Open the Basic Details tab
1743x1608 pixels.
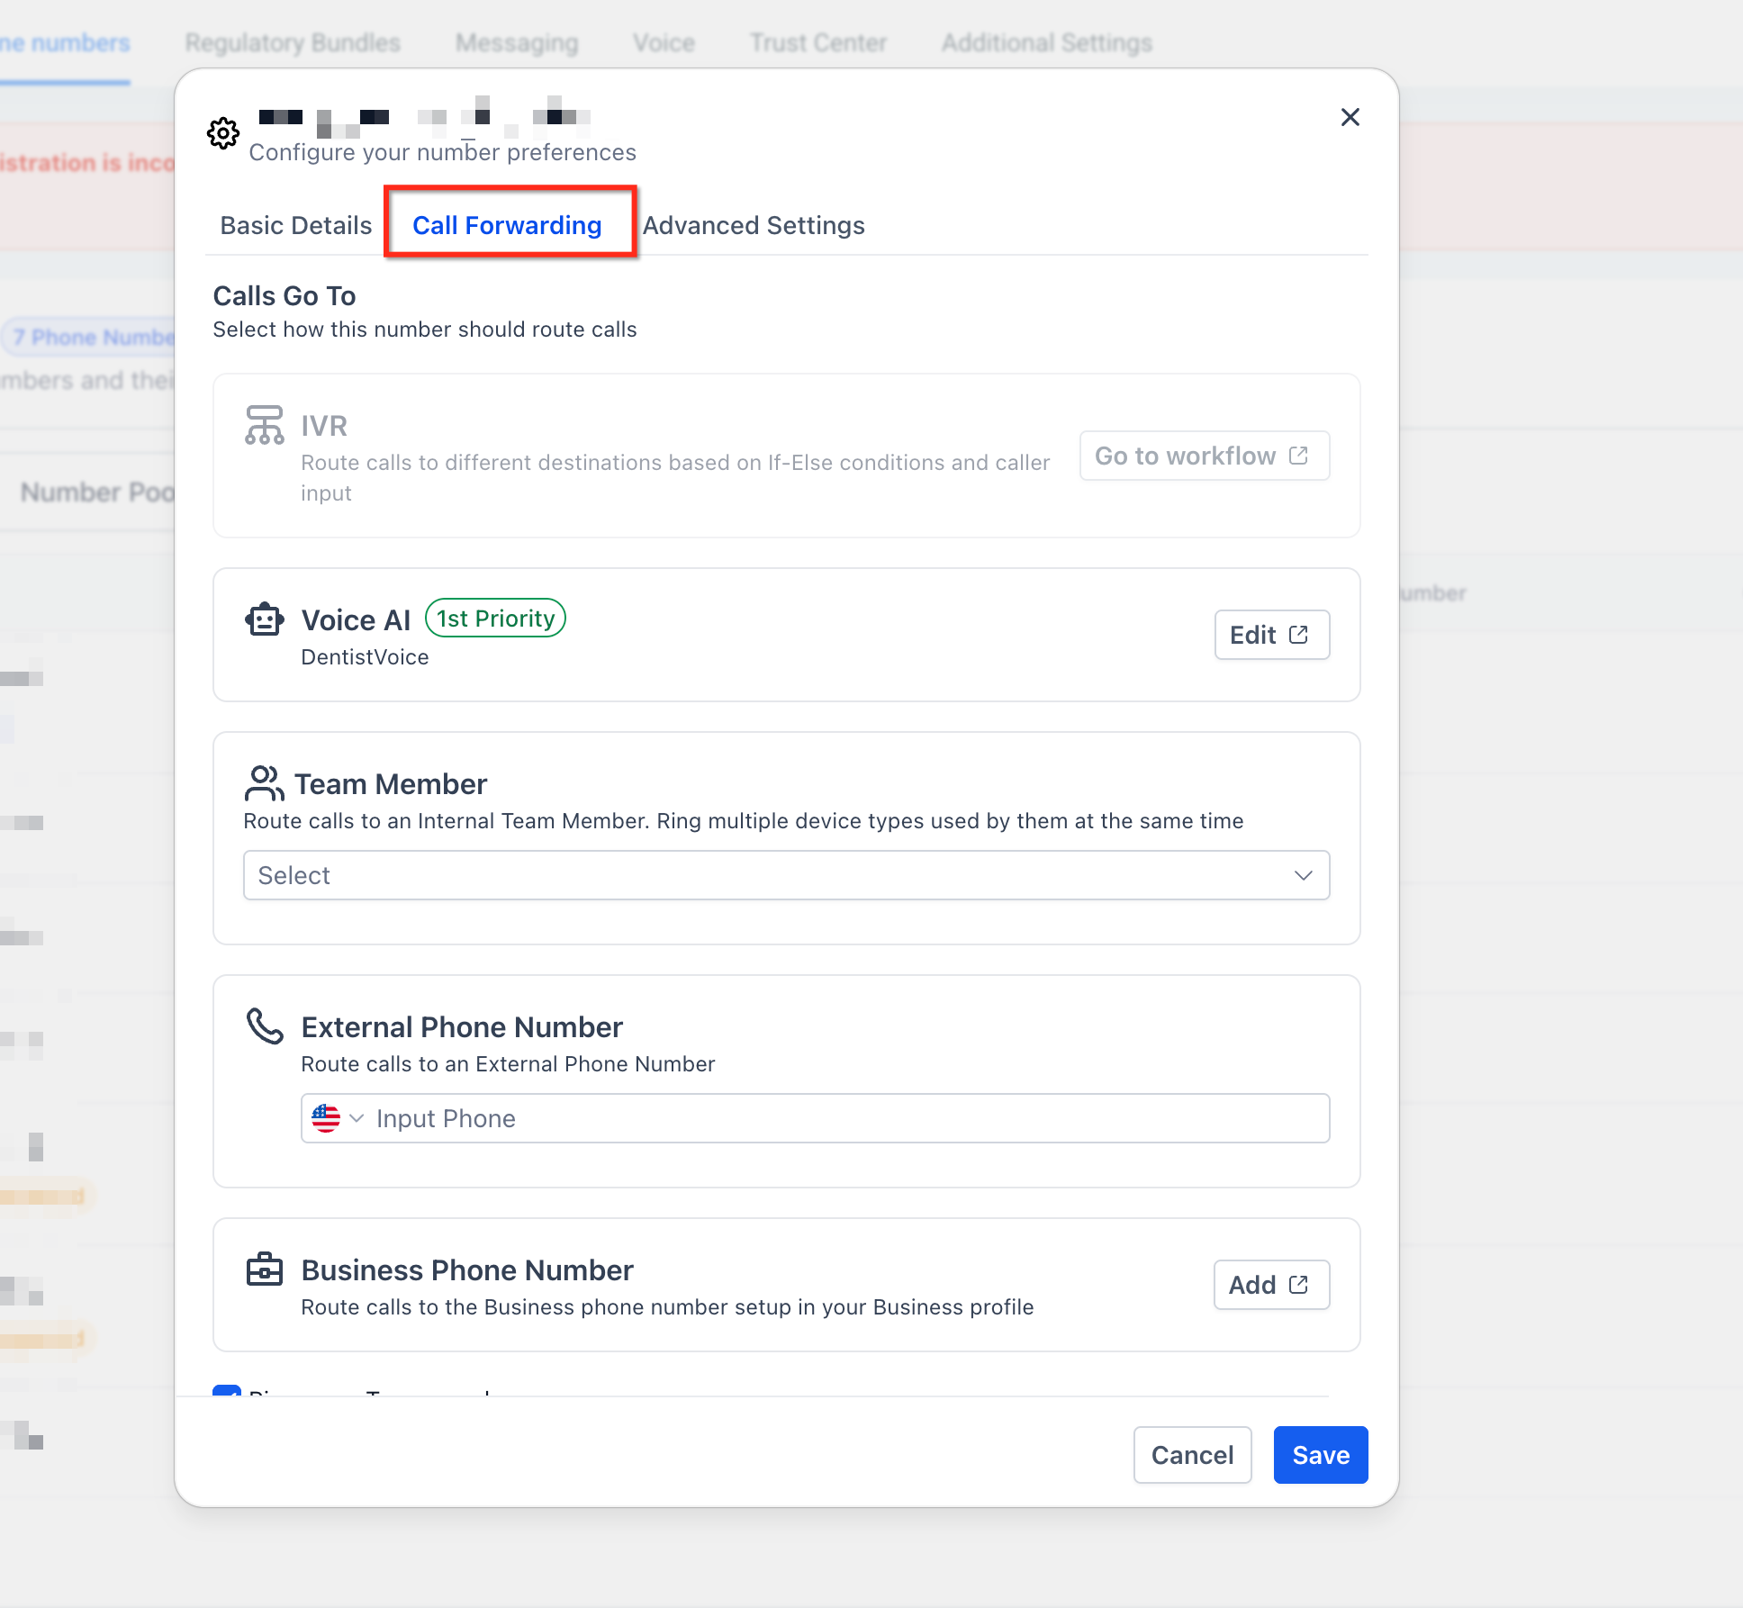tap(295, 225)
